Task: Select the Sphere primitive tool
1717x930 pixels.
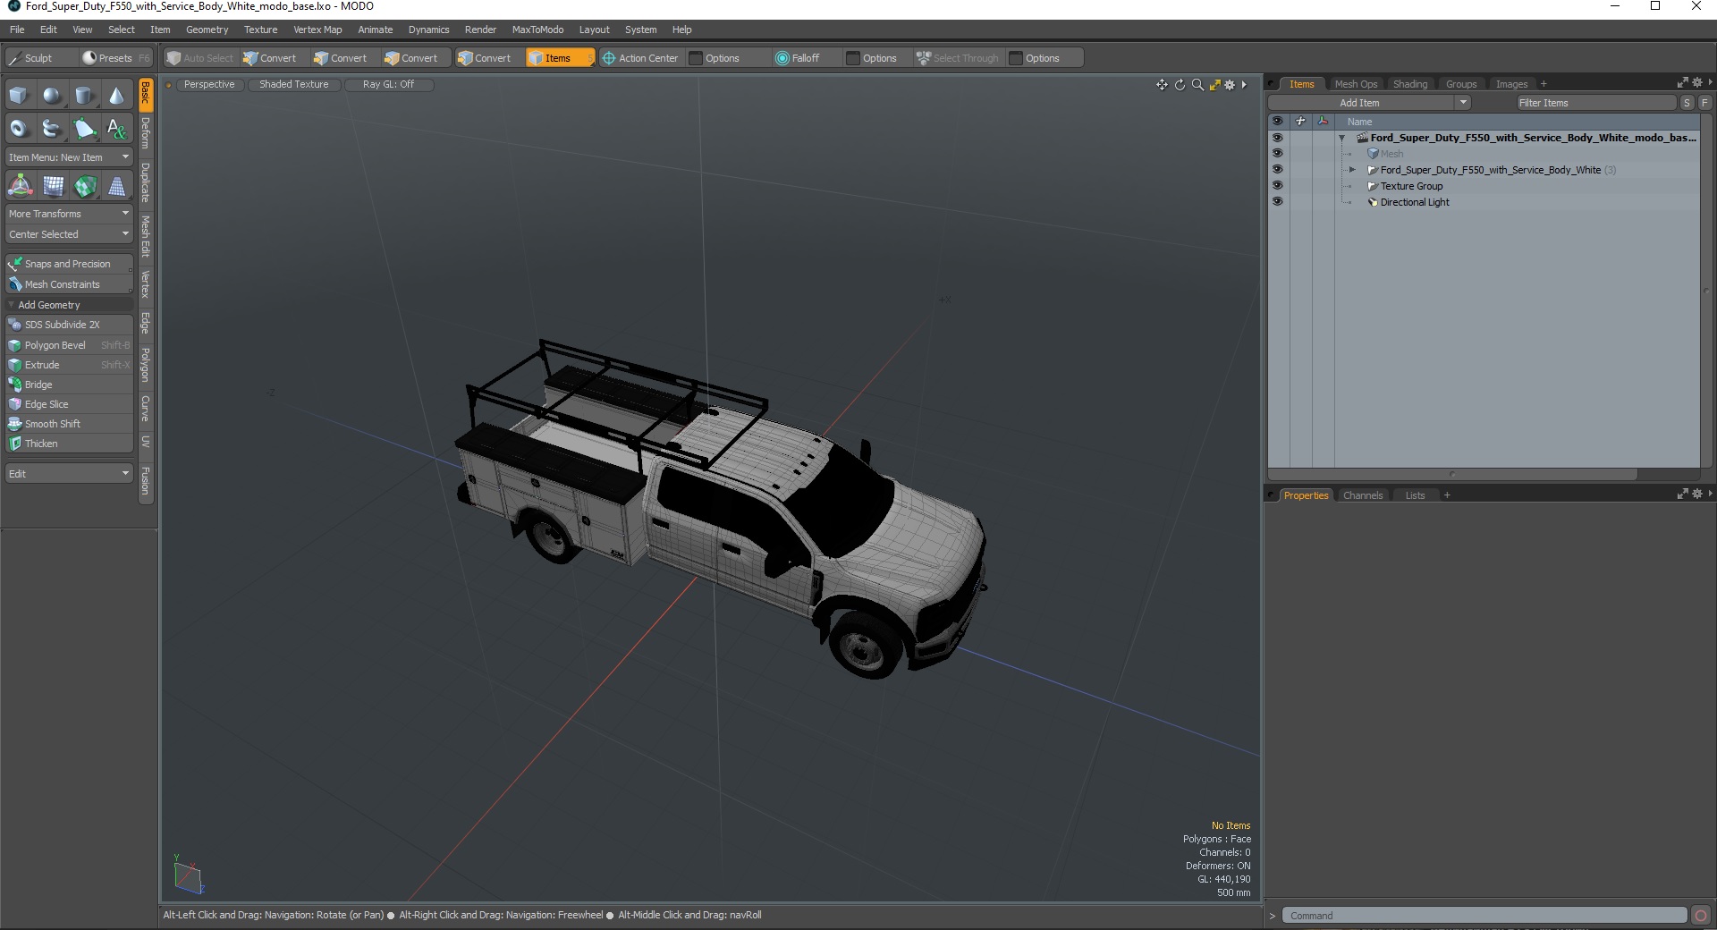Action: tap(52, 96)
